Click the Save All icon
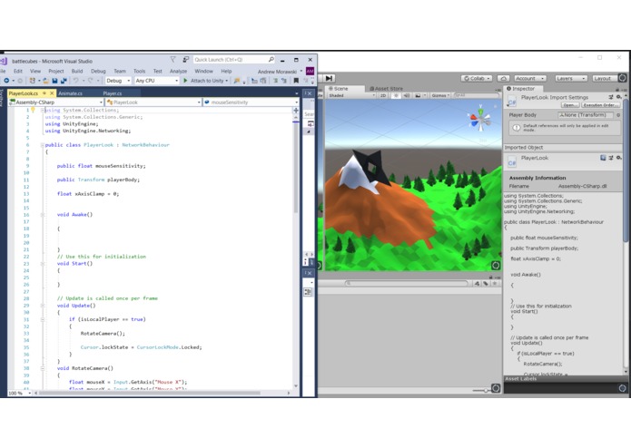The width and height of the screenshot is (631, 448). point(64,81)
